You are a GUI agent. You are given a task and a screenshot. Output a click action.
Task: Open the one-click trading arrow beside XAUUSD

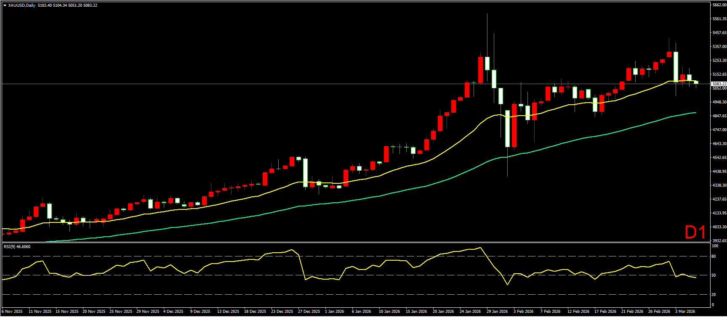point(5,5)
